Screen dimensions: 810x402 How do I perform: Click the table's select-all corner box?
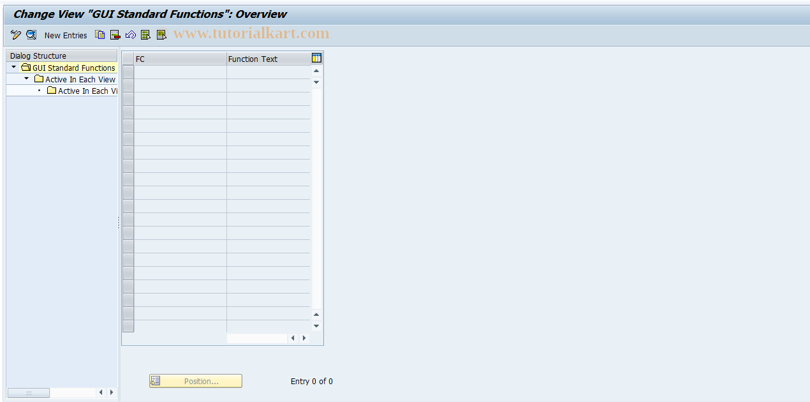pyautogui.click(x=128, y=59)
